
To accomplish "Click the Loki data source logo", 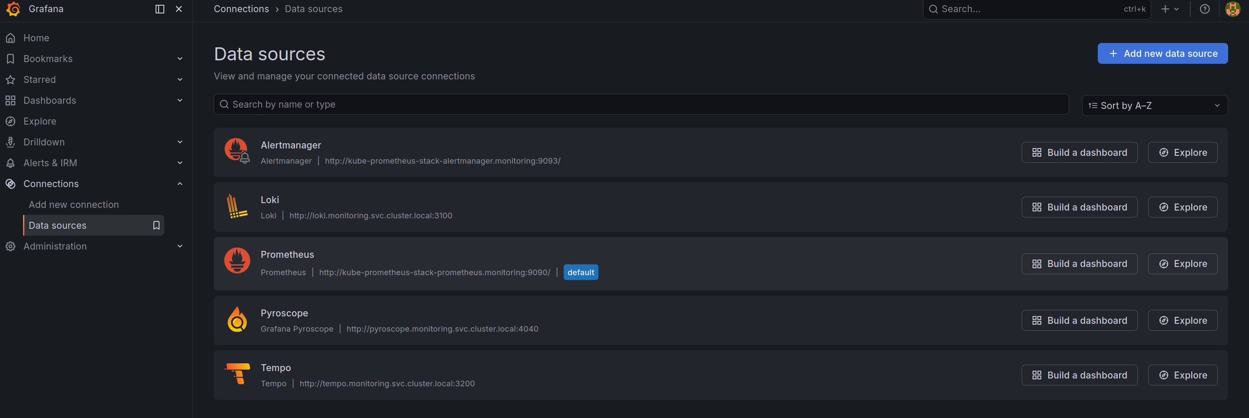I will pos(237,206).
